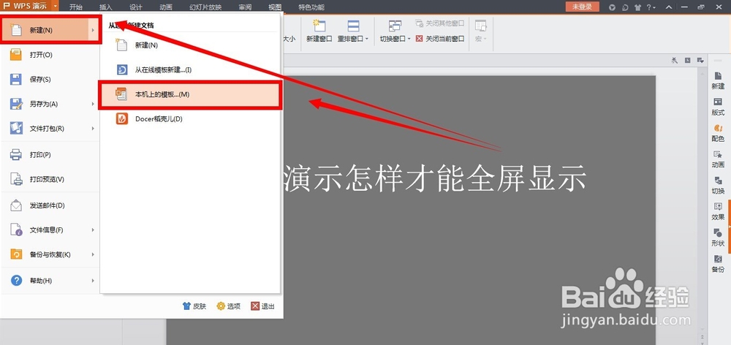Click the 重排窗口 arrange windows icon
The image size is (731, 345).
(353, 26)
